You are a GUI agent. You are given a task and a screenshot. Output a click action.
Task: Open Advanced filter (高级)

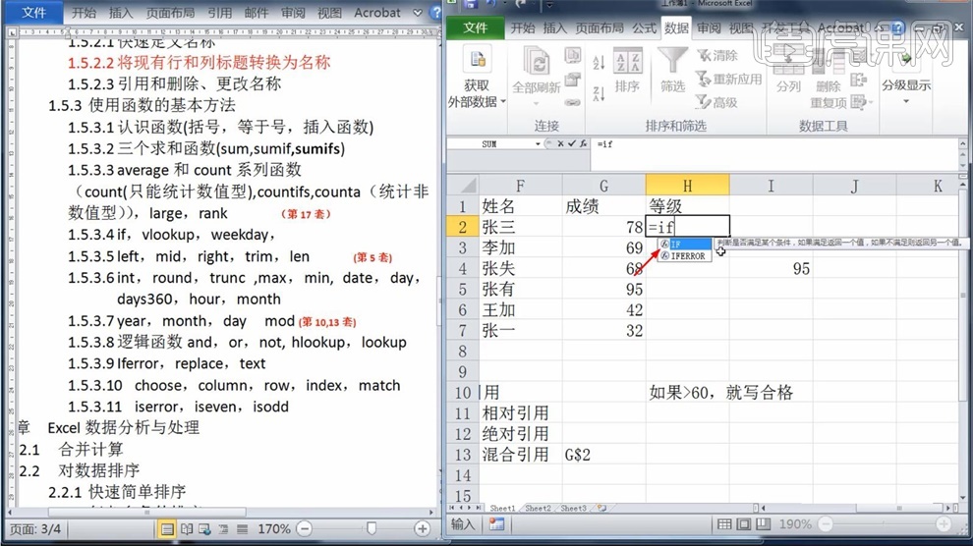pyautogui.click(x=717, y=102)
